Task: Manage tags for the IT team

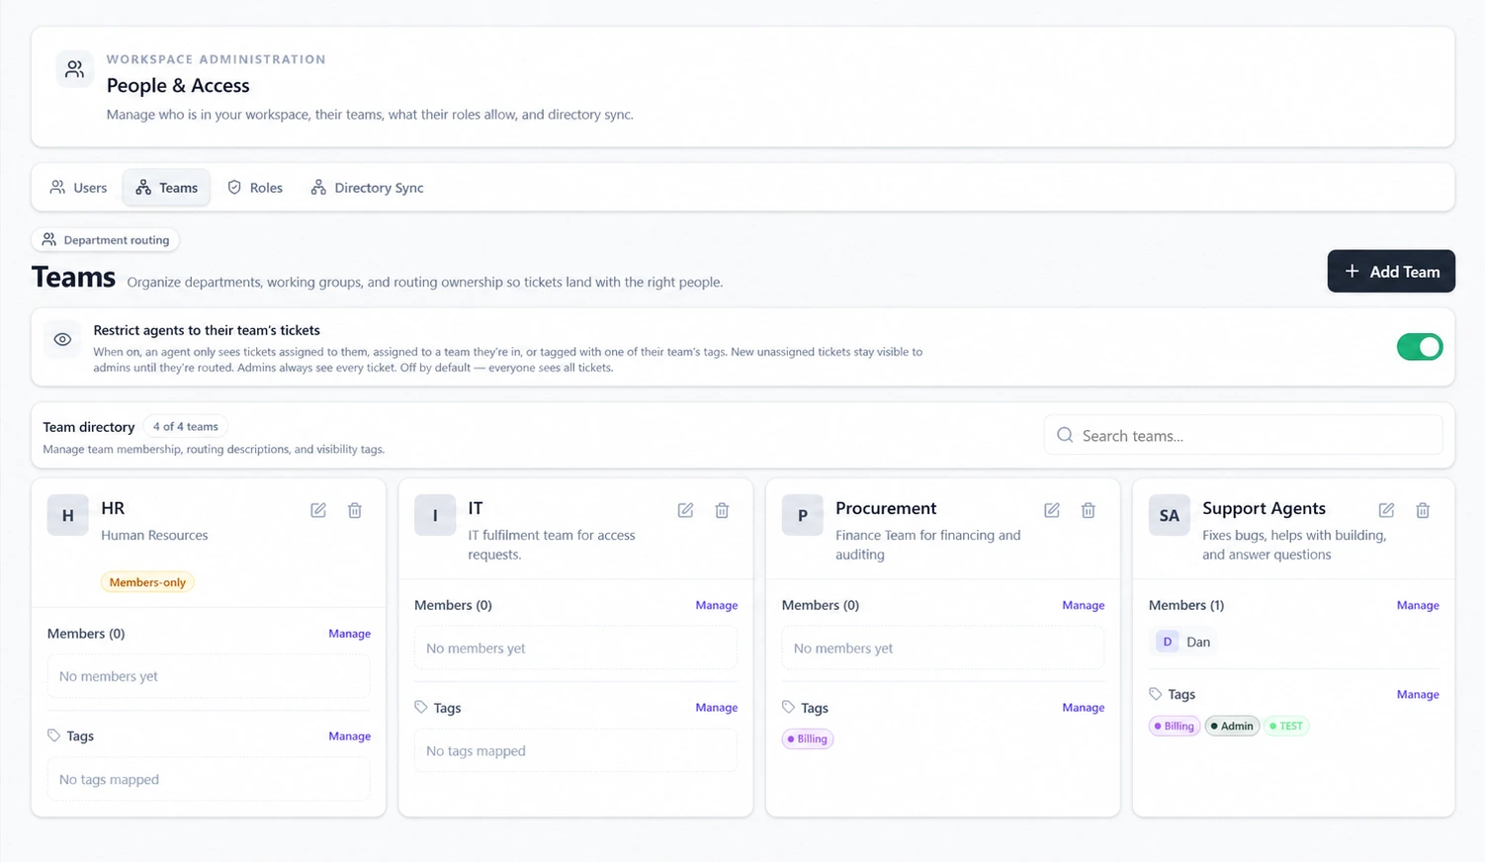Action: (x=716, y=708)
